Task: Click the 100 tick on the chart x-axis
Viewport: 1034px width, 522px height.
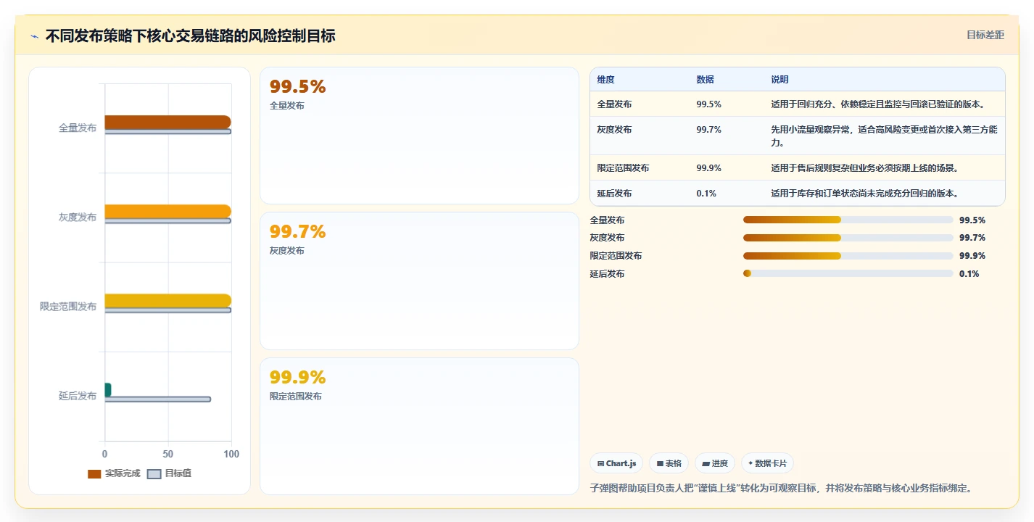Action: point(231,454)
